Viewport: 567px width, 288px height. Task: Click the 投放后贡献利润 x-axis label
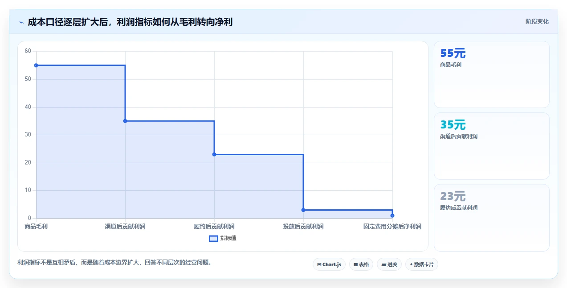(303, 227)
